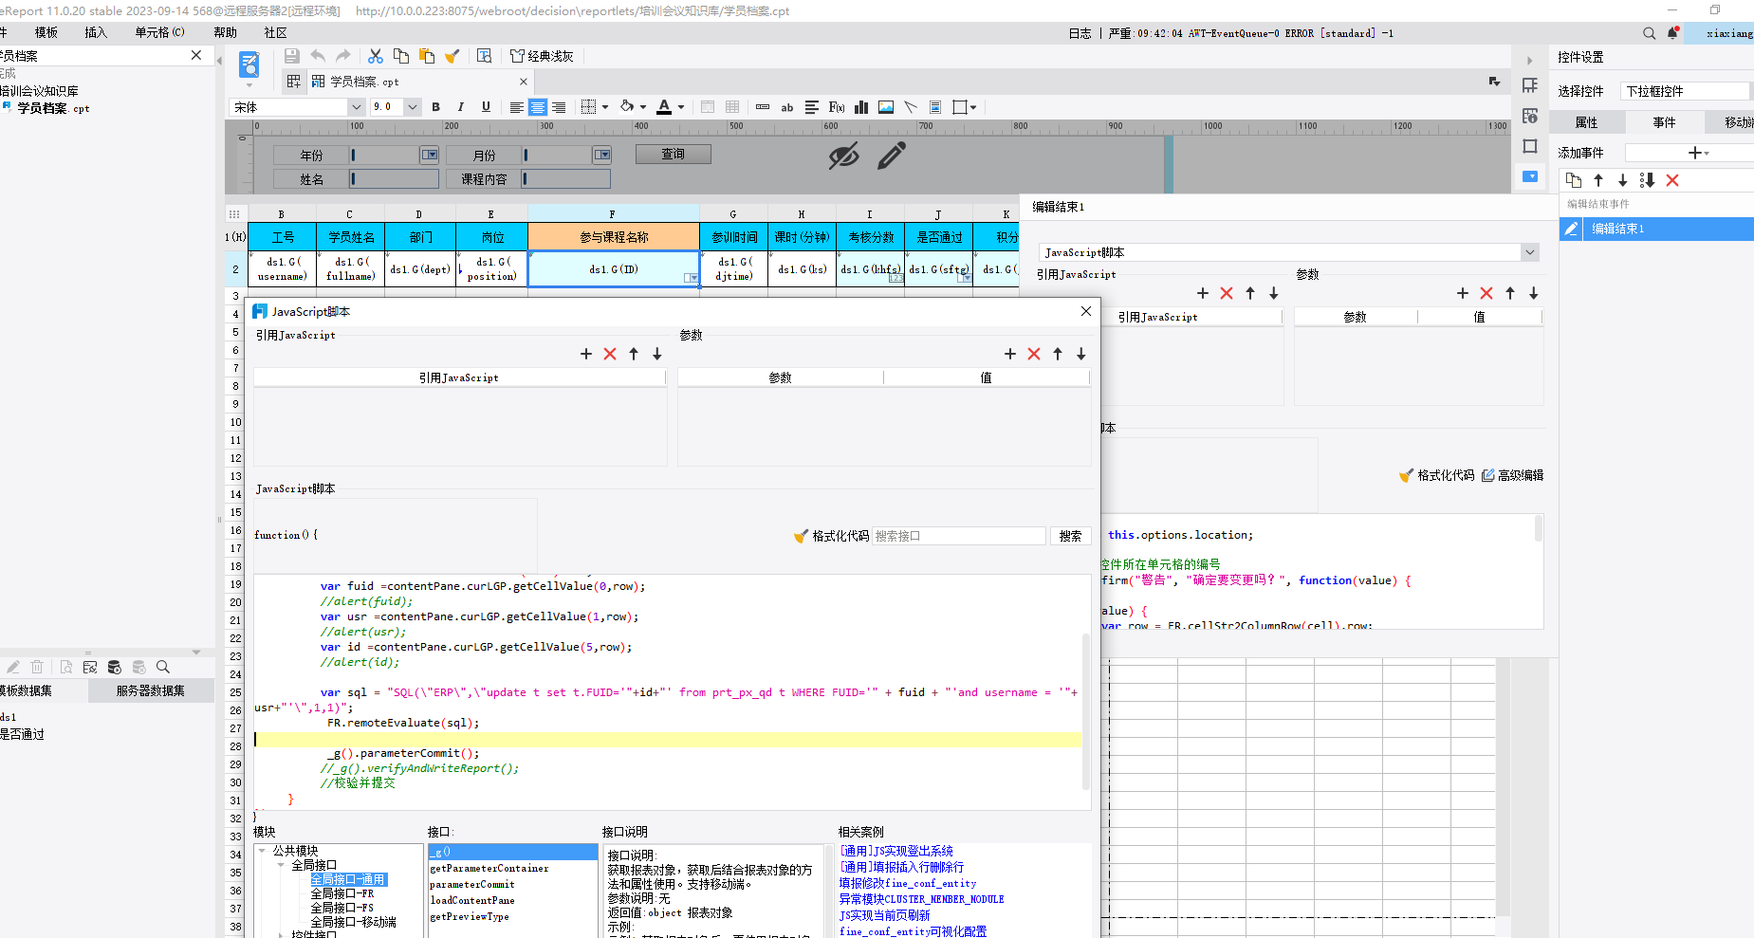The height and width of the screenshot is (938, 1754).
Task: Open the 添加事件 plus dropdown
Action: pos(1698,153)
